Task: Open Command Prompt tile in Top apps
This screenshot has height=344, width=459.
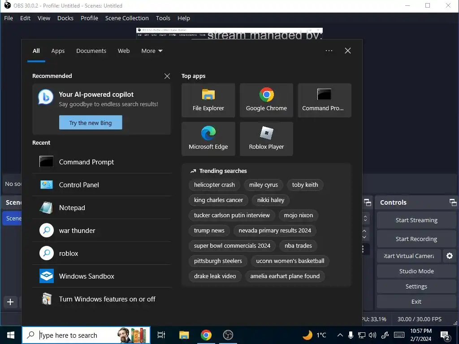Action: coord(325,100)
